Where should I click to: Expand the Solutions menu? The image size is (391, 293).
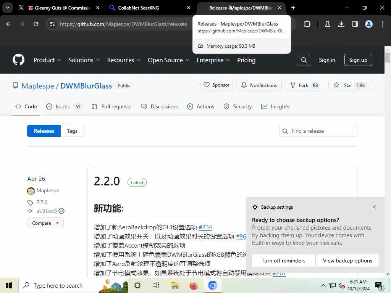84,60
